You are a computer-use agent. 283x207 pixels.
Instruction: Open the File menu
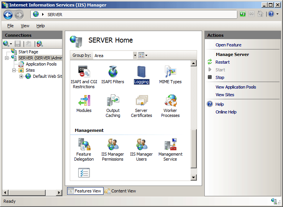tap(10, 26)
